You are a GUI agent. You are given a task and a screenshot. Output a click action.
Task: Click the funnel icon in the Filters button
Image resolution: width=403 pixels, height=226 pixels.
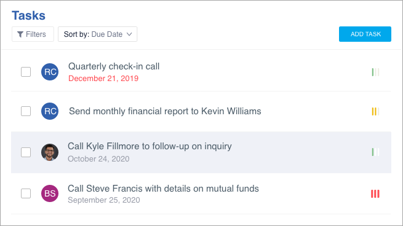point(20,34)
